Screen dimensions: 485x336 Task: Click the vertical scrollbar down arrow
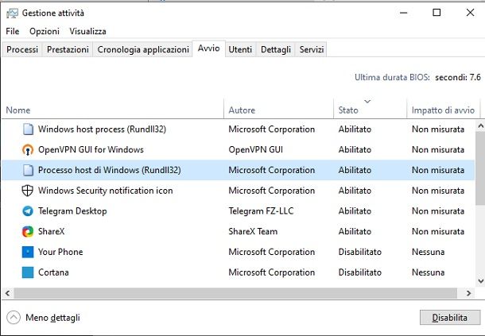pos(480,280)
